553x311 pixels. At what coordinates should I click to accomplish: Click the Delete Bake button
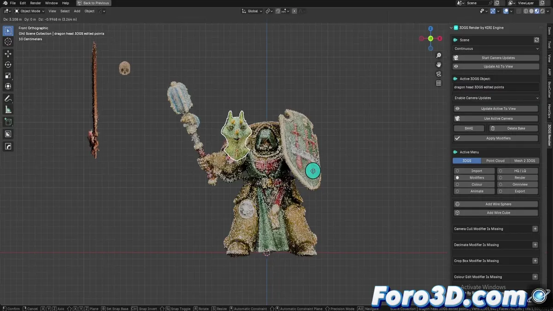point(513,129)
